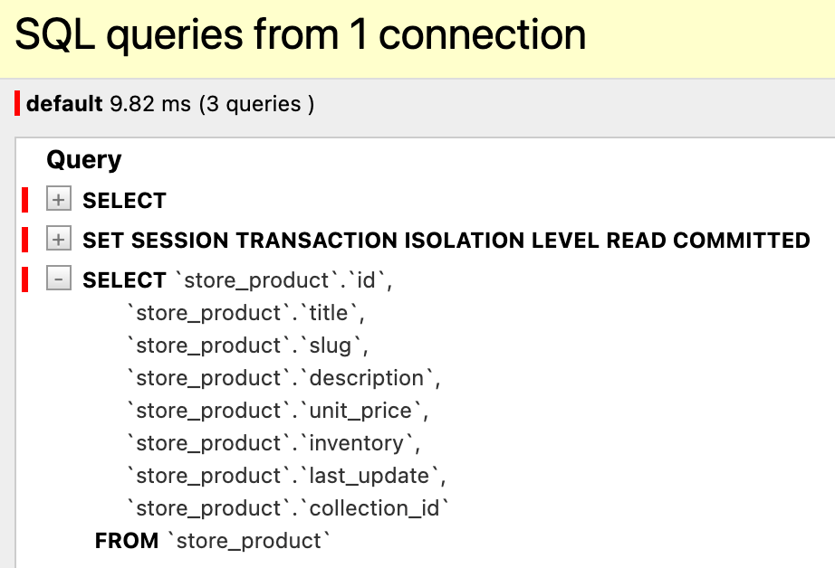Viewport: 835px width, 568px height.
Task: Click the store_product title column line
Action: (245, 313)
